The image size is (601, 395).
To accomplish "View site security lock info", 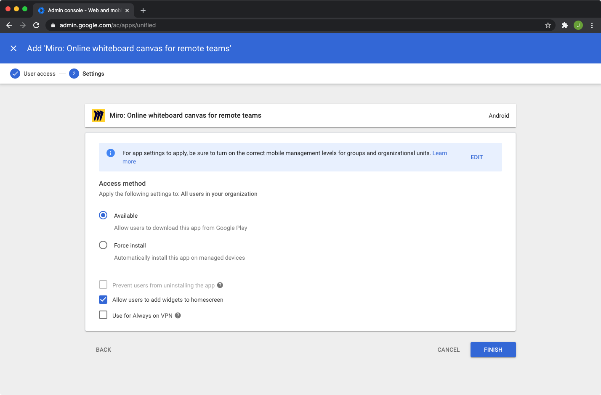I will click(53, 25).
